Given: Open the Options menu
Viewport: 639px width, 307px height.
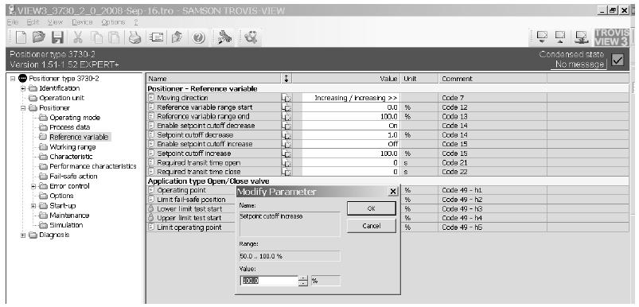Looking at the screenshot, I should (x=113, y=22).
